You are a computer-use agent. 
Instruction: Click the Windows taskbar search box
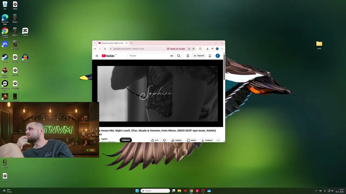point(155,191)
